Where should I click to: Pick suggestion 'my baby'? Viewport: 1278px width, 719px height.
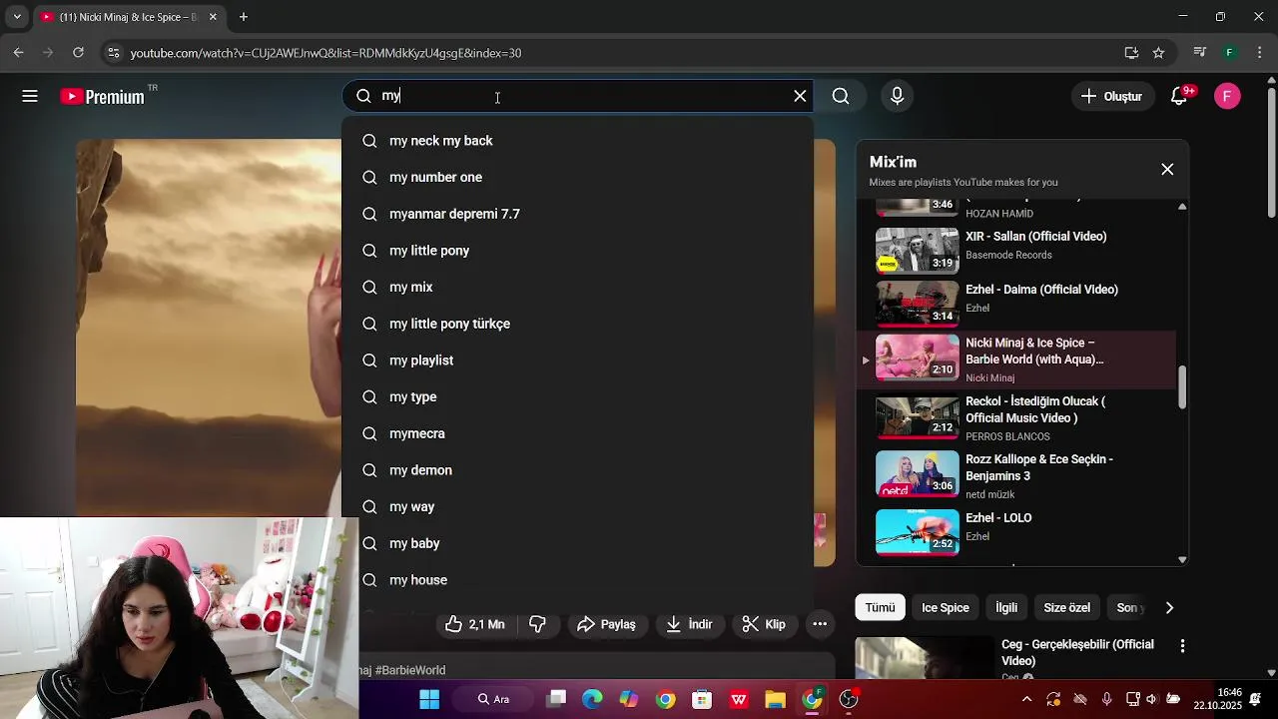coord(577,543)
